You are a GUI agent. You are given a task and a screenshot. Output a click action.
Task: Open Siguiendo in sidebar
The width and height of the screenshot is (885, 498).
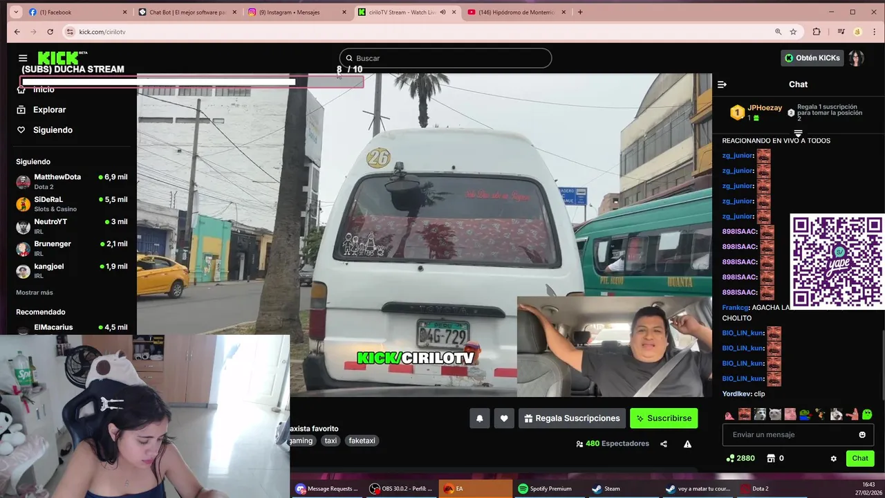[53, 130]
